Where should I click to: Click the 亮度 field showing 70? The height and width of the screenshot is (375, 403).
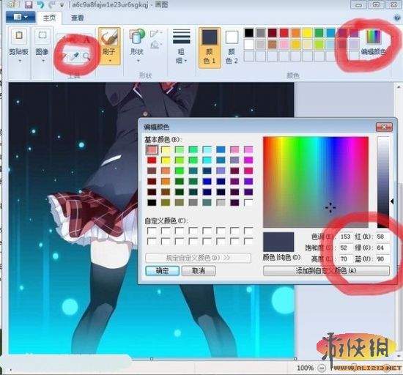345,259
